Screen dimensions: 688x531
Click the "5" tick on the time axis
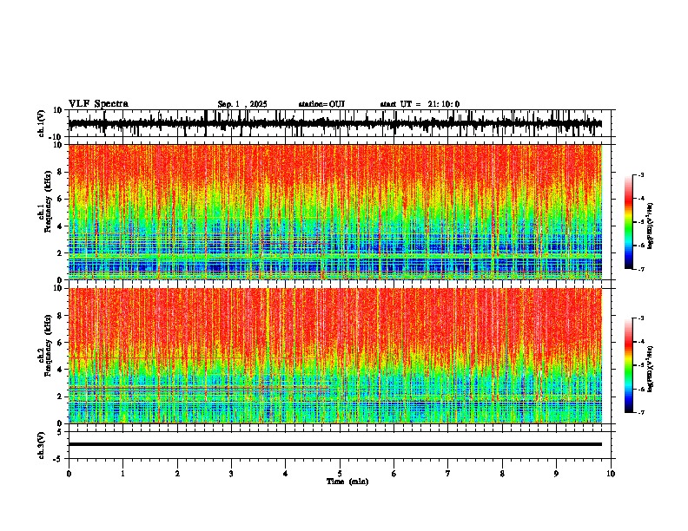pyautogui.click(x=340, y=474)
